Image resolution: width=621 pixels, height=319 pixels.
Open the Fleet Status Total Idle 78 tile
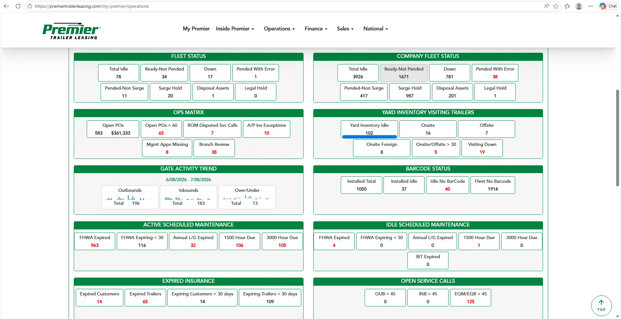(x=118, y=73)
